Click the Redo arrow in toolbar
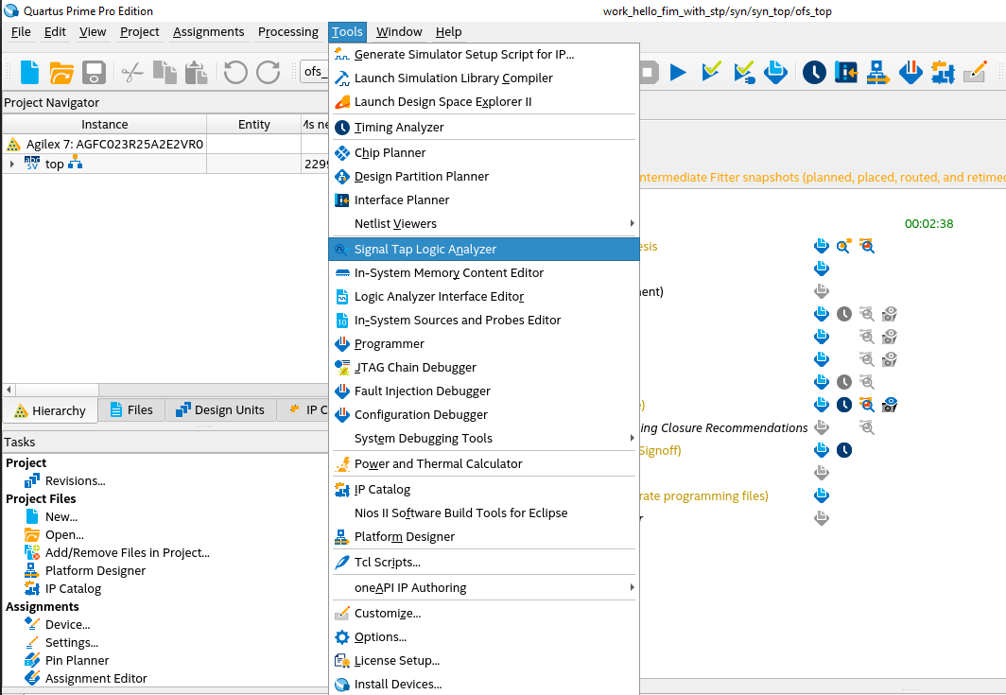This screenshot has width=1006, height=695. [269, 73]
